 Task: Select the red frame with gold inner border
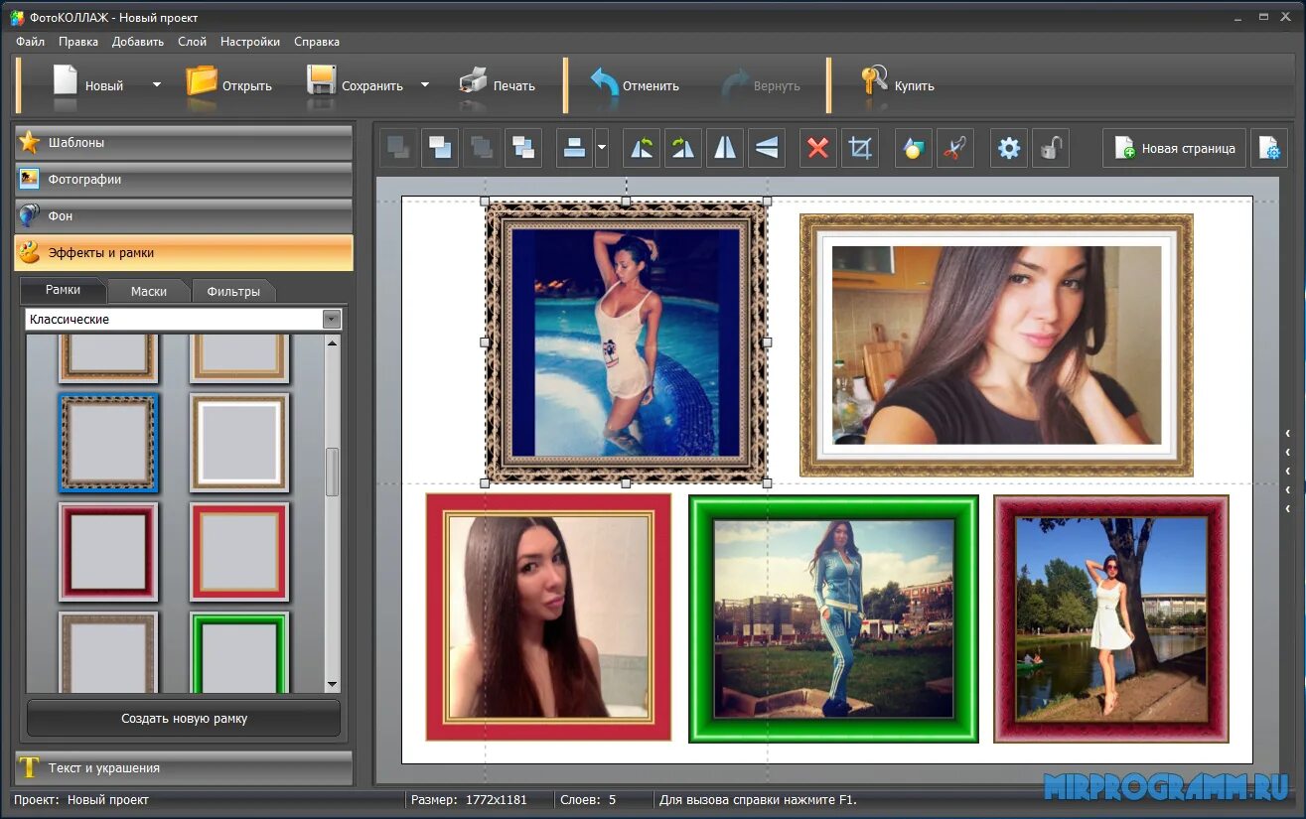pos(239,552)
